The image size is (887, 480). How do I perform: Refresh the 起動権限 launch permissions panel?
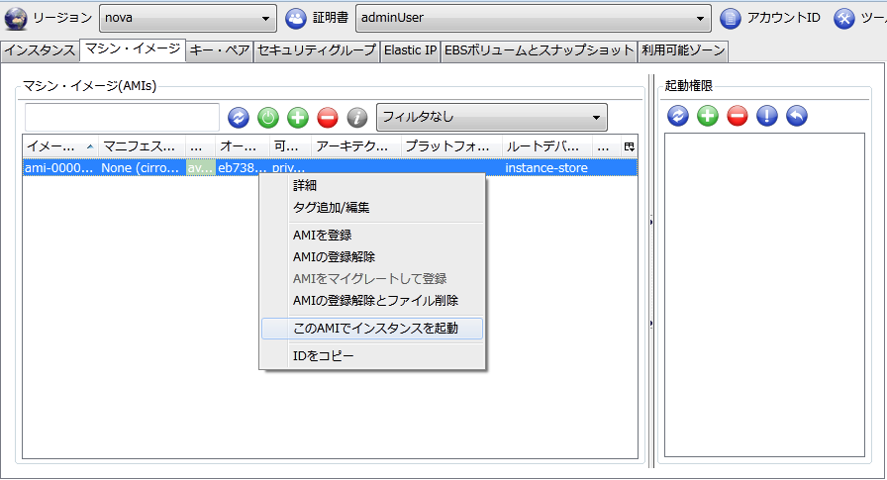click(x=678, y=116)
